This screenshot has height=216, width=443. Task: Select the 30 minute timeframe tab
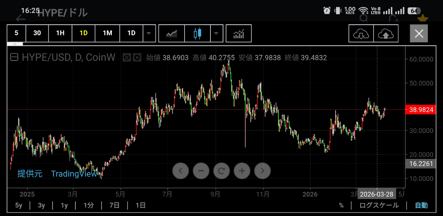tap(37, 33)
